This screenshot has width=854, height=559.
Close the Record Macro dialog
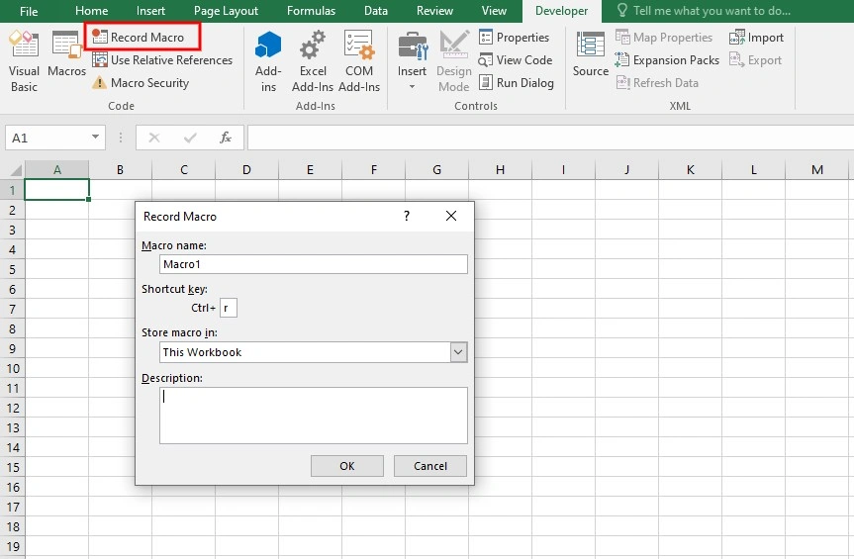pyautogui.click(x=451, y=216)
